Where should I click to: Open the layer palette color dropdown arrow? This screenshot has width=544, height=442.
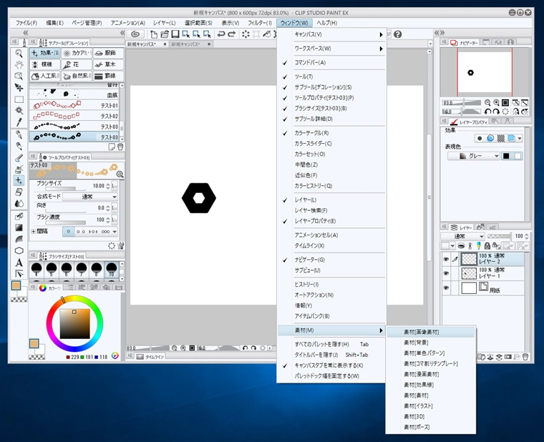point(452,246)
